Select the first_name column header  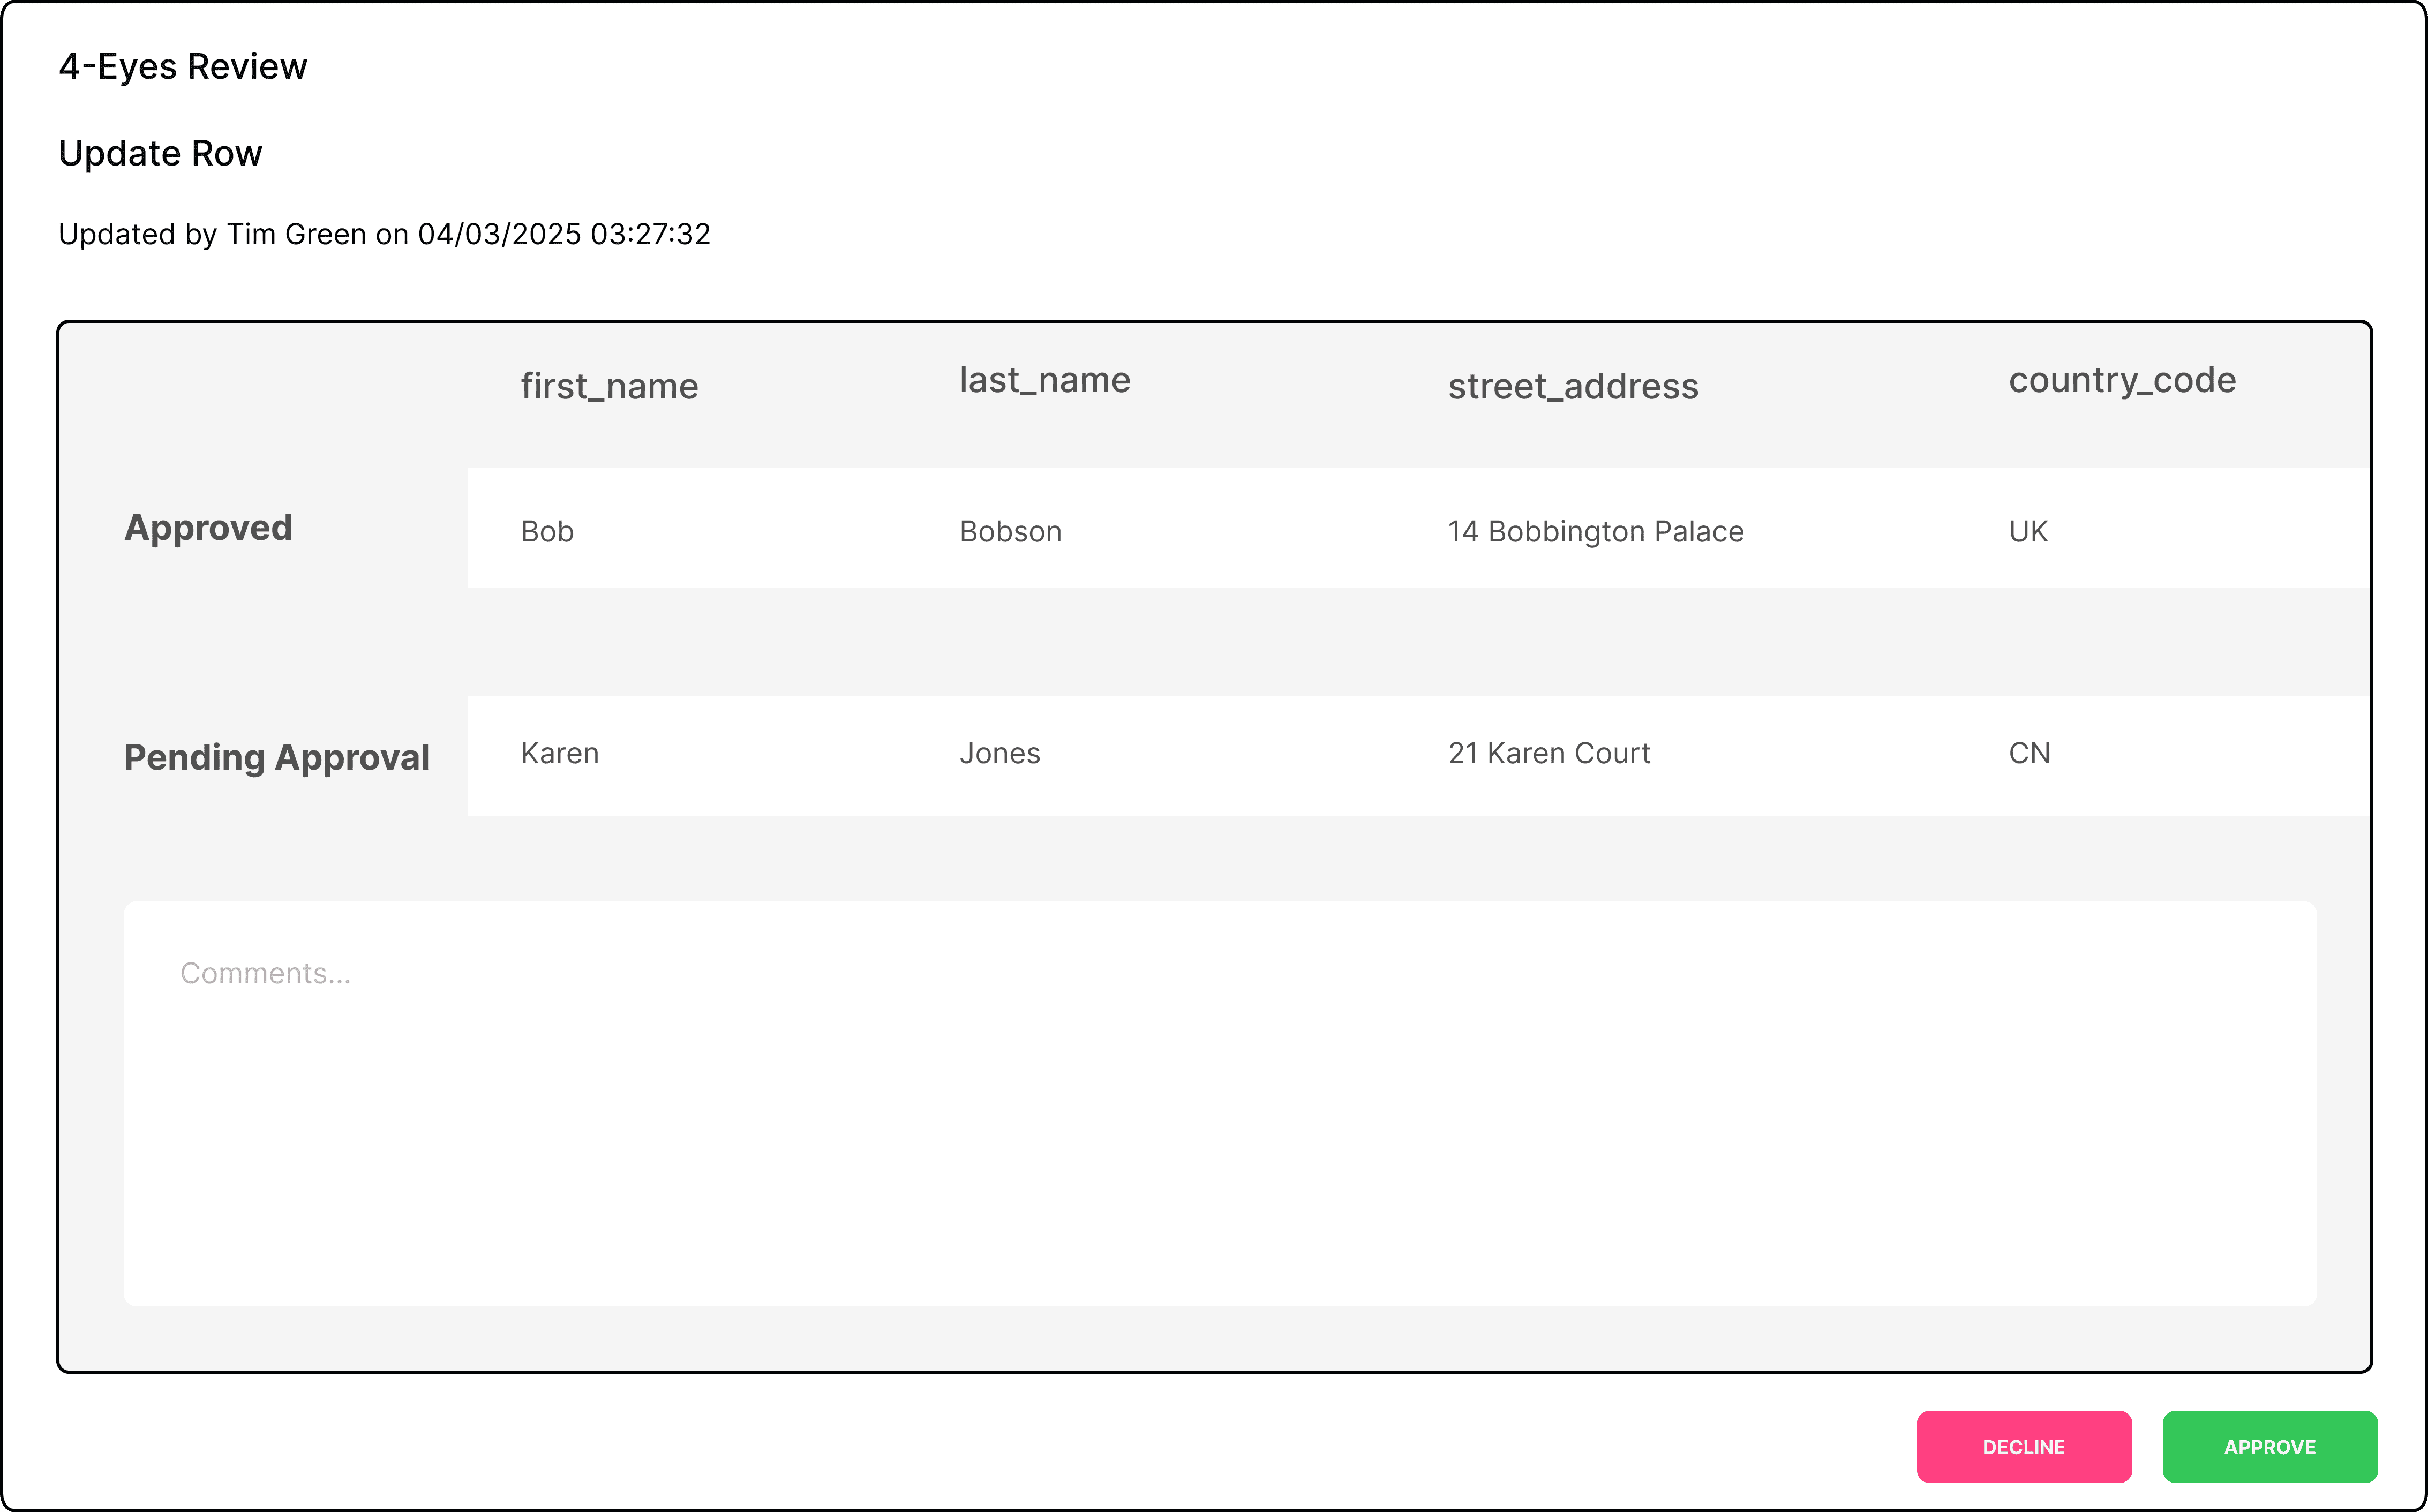pos(609,386)
